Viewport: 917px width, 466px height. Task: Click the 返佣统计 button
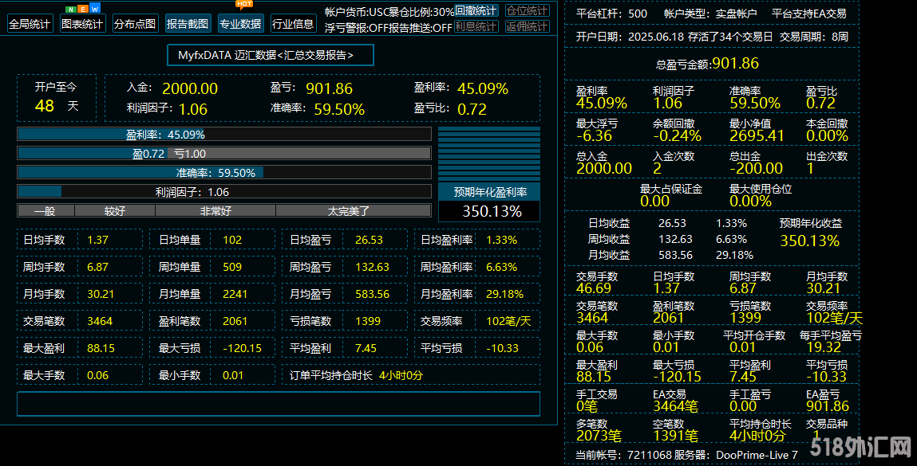527,27
